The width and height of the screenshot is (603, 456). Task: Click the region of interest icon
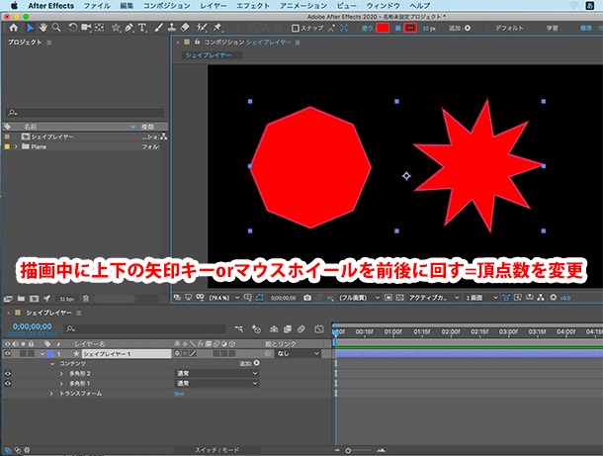click(x=388, y=298)
